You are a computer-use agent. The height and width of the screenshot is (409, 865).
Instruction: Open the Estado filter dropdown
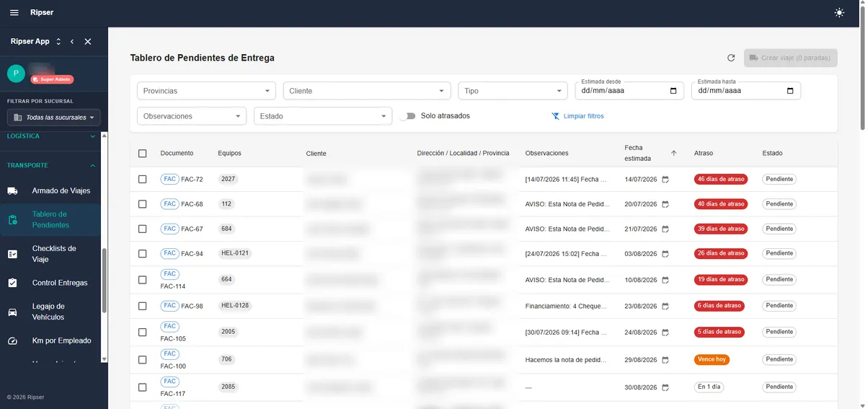point(323,116)
